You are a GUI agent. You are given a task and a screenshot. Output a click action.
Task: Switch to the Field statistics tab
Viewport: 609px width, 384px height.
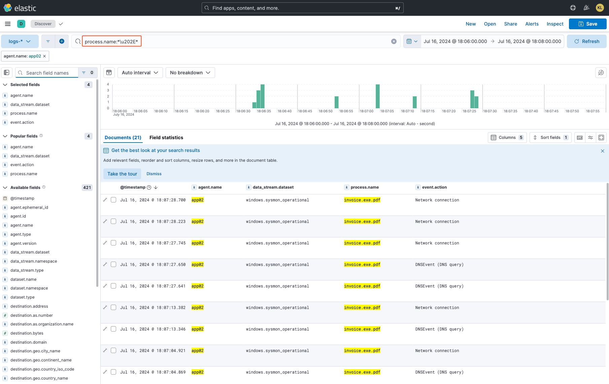166,138
